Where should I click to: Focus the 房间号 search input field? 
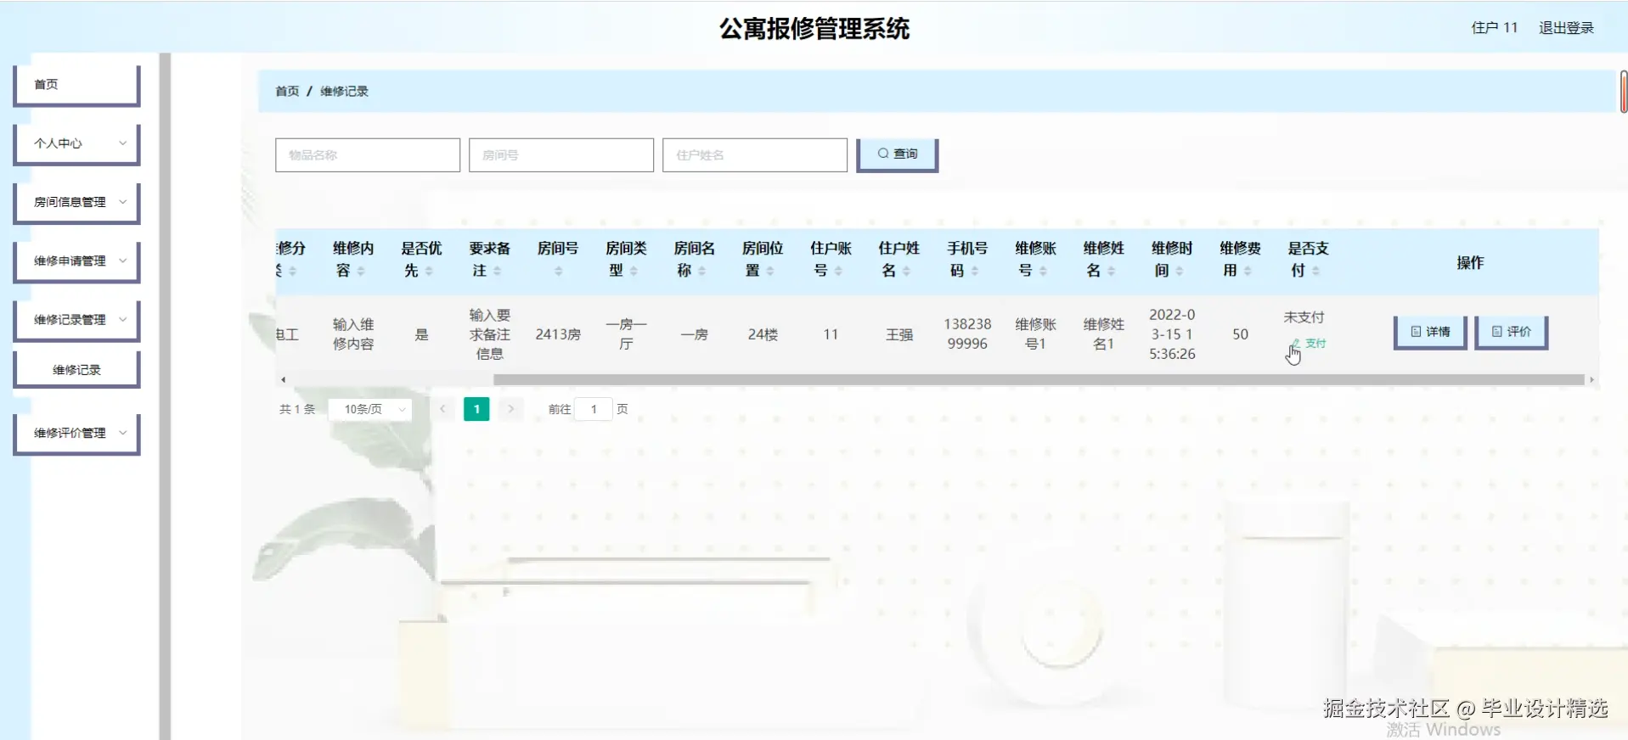[561, 155]
